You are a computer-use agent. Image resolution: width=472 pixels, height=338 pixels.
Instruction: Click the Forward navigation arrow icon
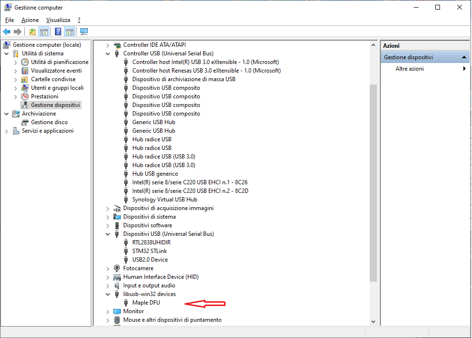(18, 32)
